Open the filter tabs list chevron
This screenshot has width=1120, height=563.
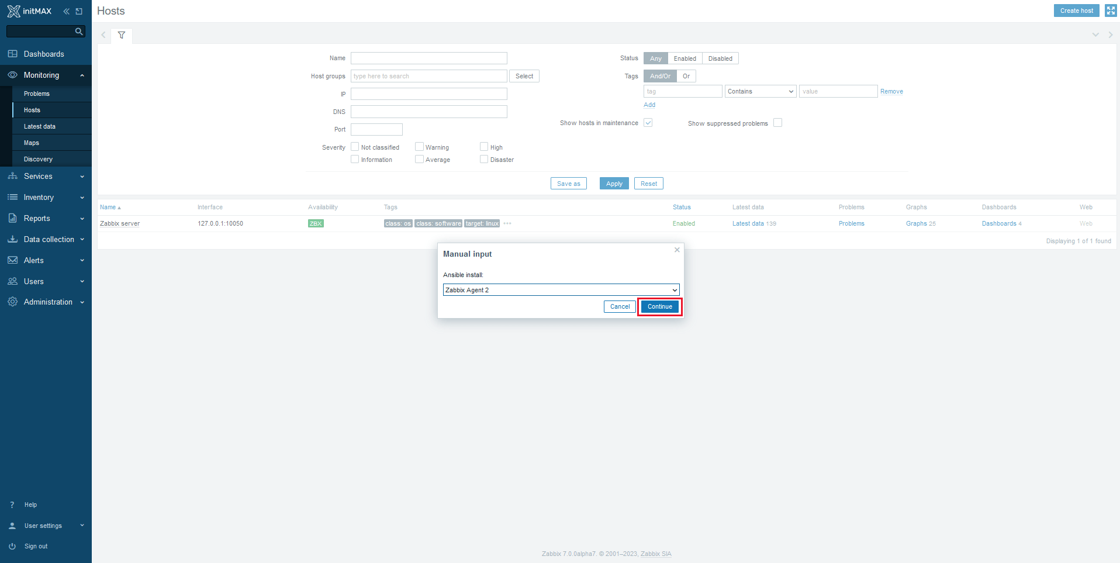1095,35
